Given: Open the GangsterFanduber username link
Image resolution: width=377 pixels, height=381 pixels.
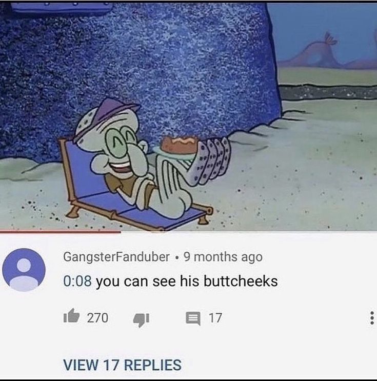Looking at the screenshot, I should pos(116,257).
